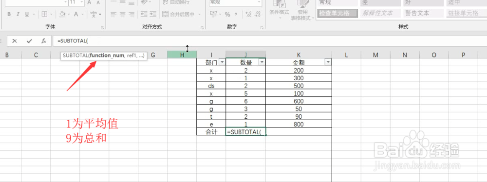Open 金额 filter dropdown
Screen dimensions: 487x182
[328, 62]
